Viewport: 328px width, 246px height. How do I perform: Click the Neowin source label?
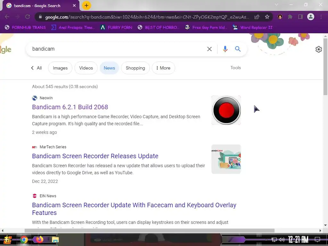click(46, 98)
